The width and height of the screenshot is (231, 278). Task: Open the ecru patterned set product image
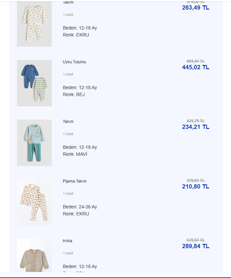tap(34, 24)
